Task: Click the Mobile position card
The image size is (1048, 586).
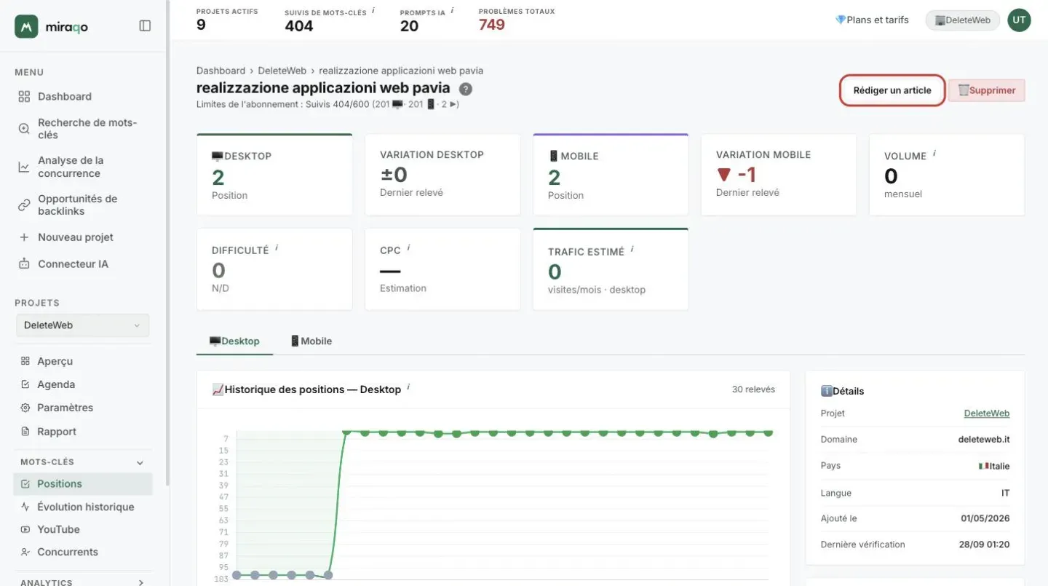Action: [611, 175]
